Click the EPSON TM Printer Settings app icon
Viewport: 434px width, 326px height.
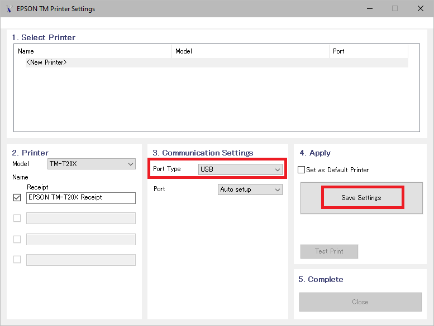pyautogui.click(x=9, y=9)
